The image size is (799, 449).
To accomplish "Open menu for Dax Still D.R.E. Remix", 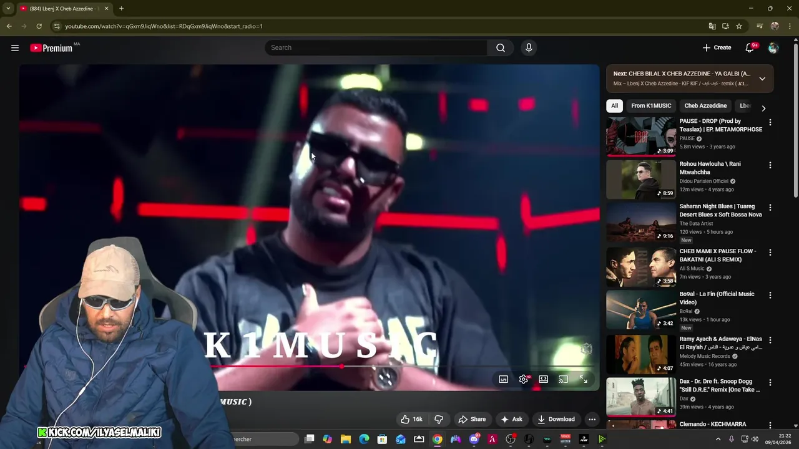I will (x=770, y=382).
